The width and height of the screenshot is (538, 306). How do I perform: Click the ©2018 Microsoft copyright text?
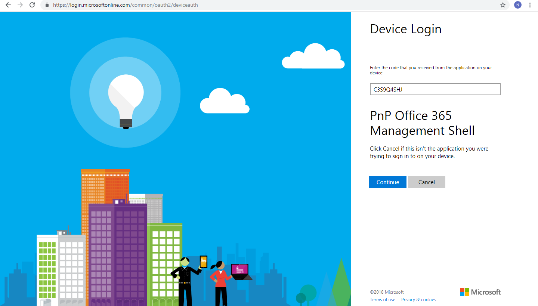[x=387, y=292]
